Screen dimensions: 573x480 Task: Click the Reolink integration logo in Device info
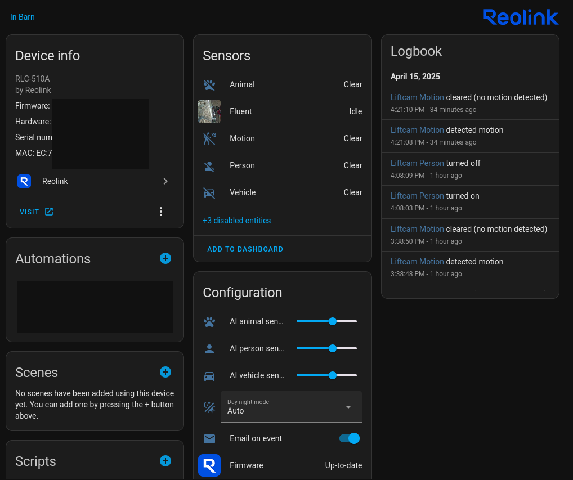pos(24,181)
